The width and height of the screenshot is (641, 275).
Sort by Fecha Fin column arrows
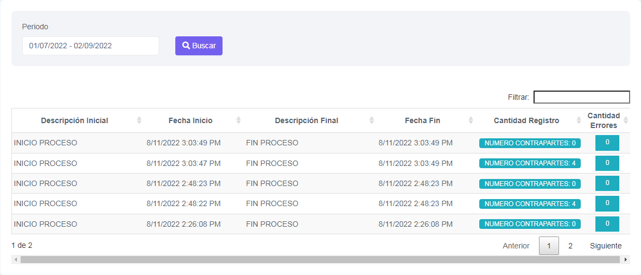470,120
